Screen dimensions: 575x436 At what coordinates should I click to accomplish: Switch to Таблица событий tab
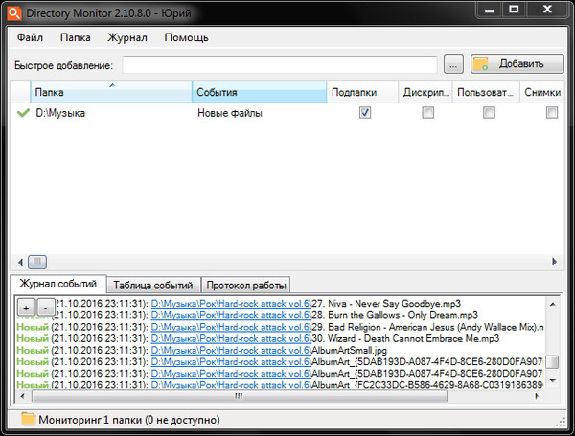153,286
